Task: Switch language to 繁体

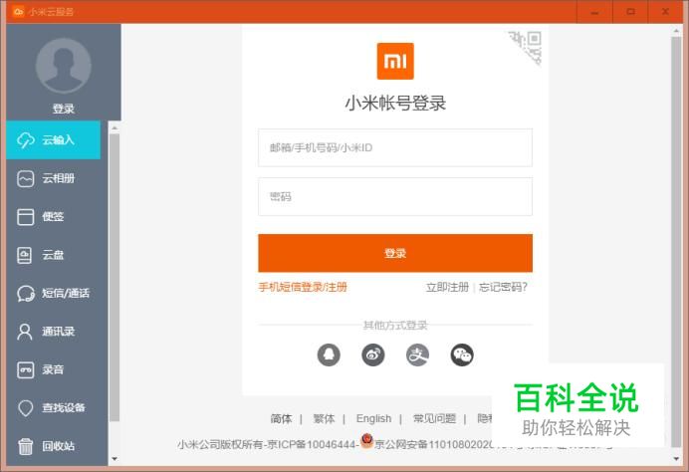Action: 324,419
